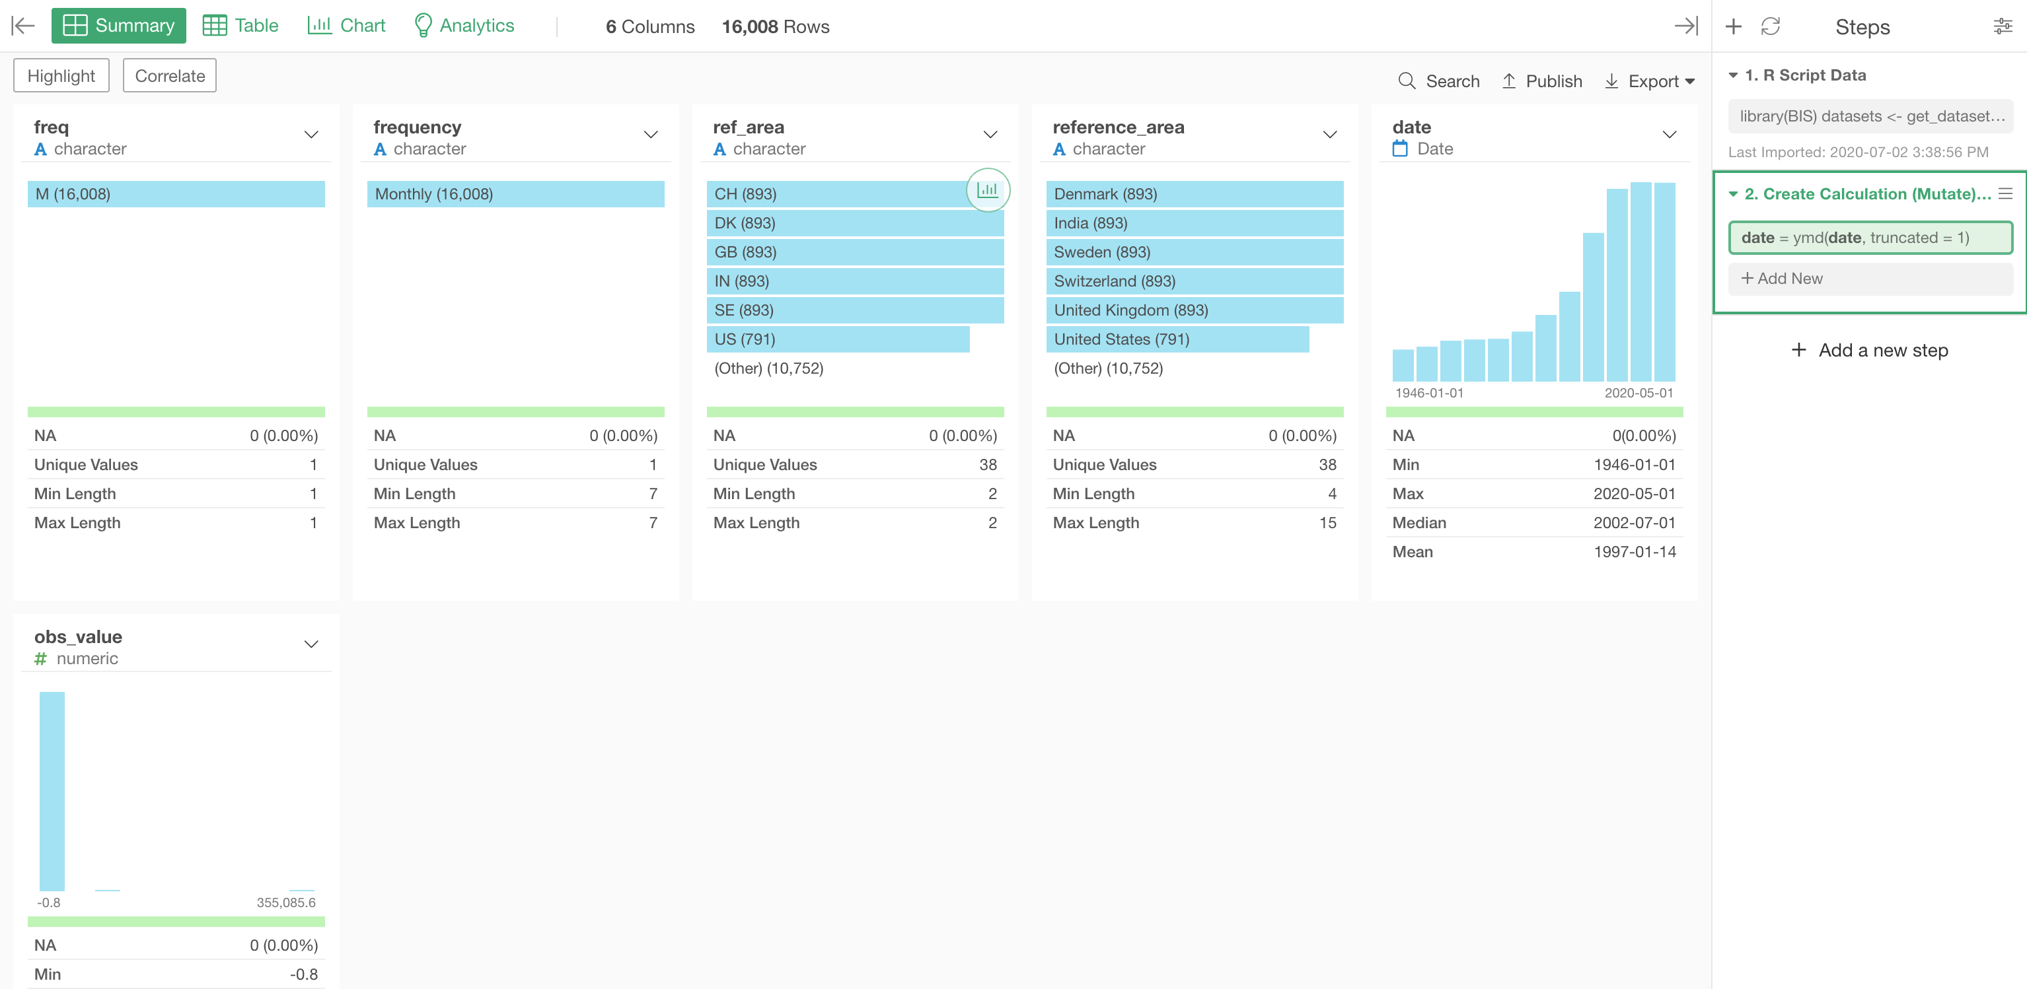The height and width of the screenshot is (989, 2027).
Task: Select the United States (791) bar
Action: click(x=1177, y=339)
